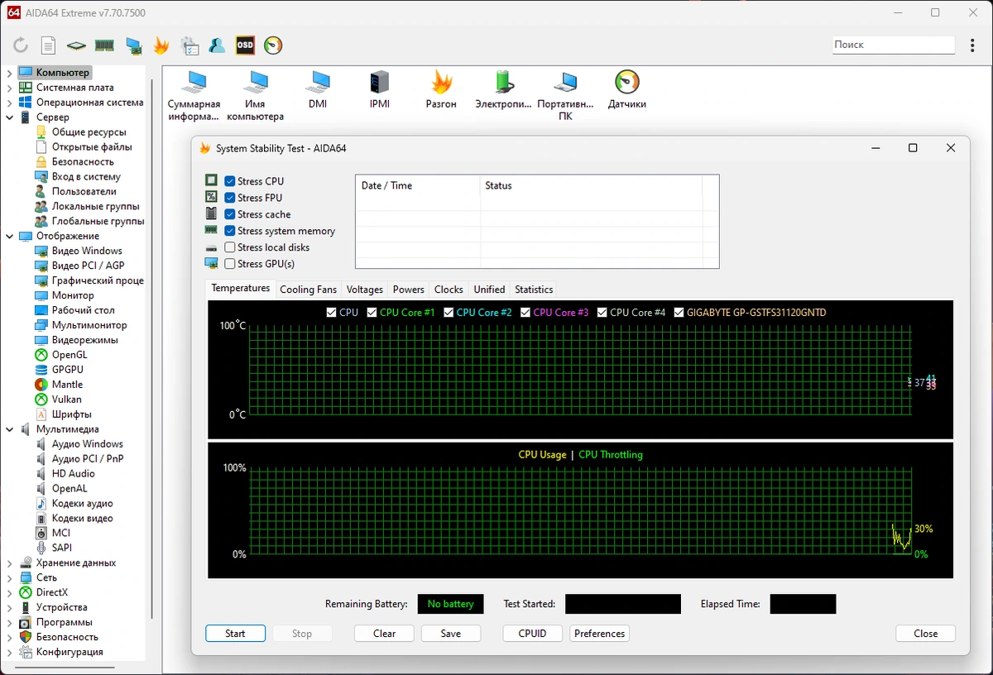Open the Портативный ПК icon

565,96
